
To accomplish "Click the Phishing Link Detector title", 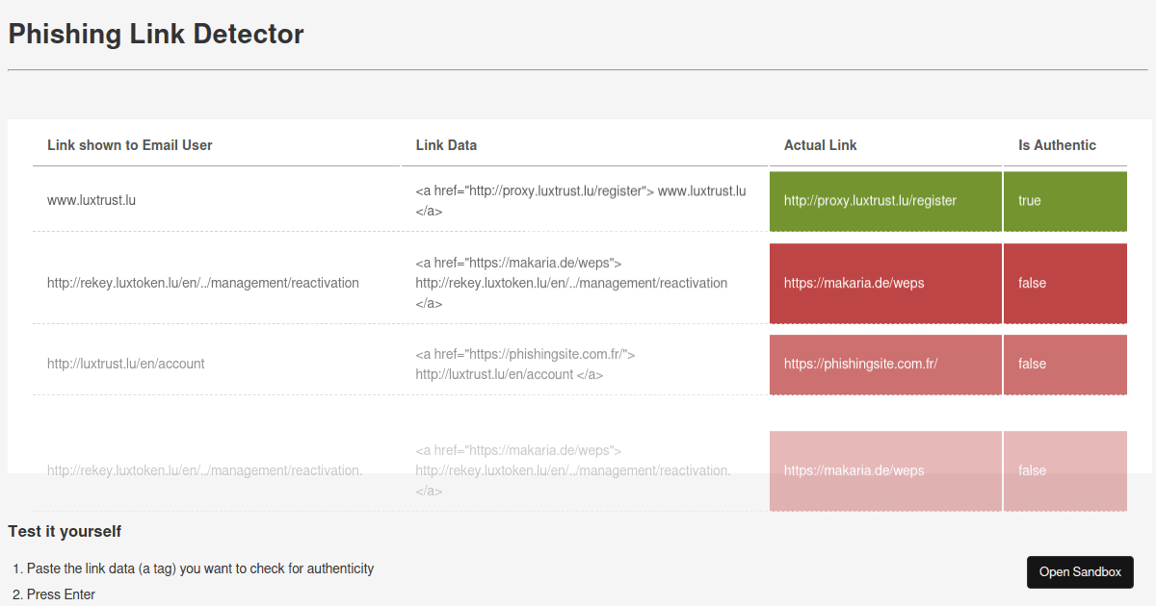I will point(156,34).
